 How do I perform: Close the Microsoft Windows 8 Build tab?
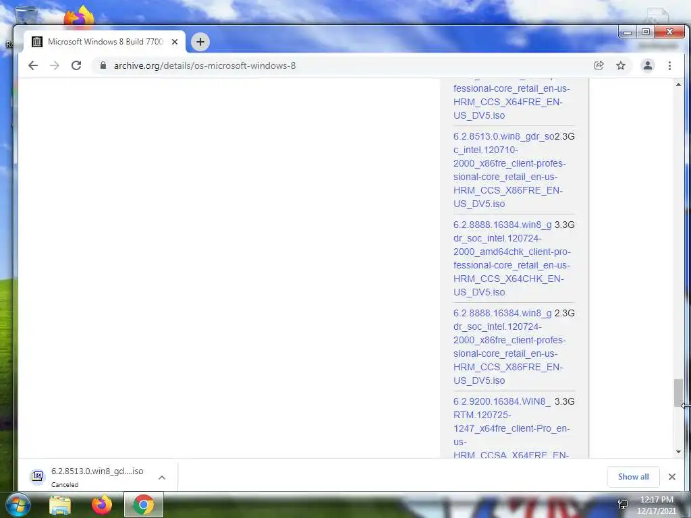coord(175,42)
